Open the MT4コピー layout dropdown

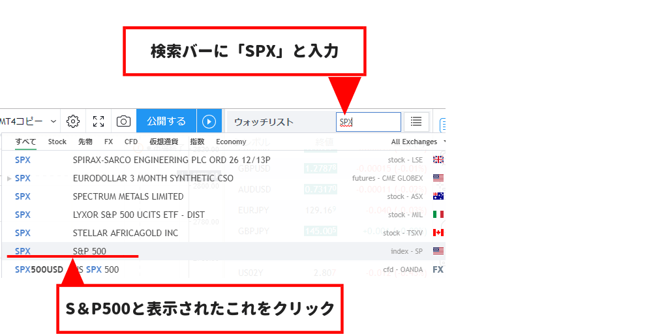[x=29, y=121]
